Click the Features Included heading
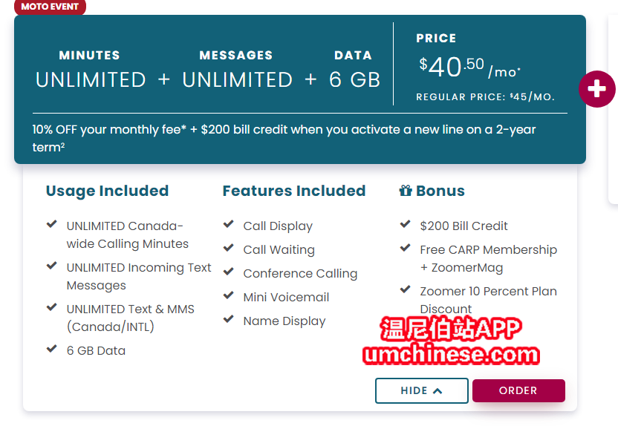 point(294,191)
